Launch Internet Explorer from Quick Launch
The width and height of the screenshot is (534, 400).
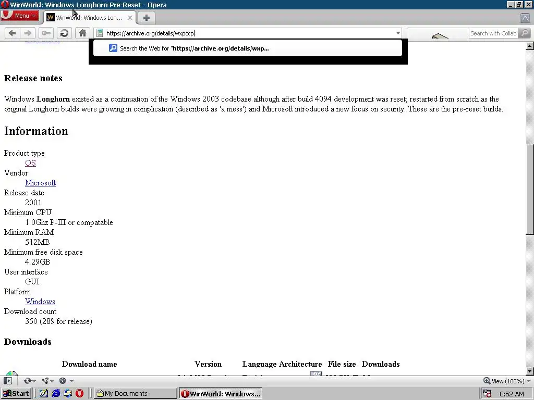(x=55, y=394)
